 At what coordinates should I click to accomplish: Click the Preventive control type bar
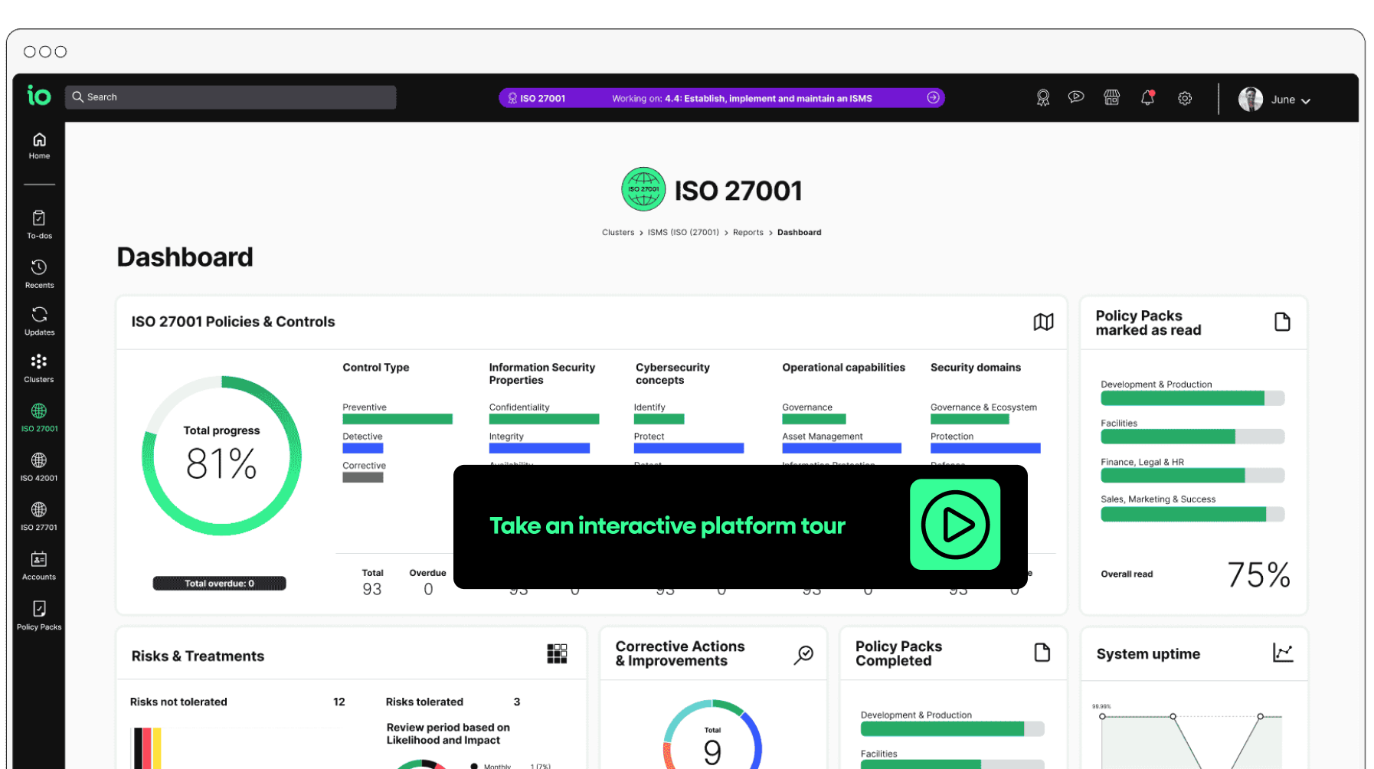coord(397,419)
